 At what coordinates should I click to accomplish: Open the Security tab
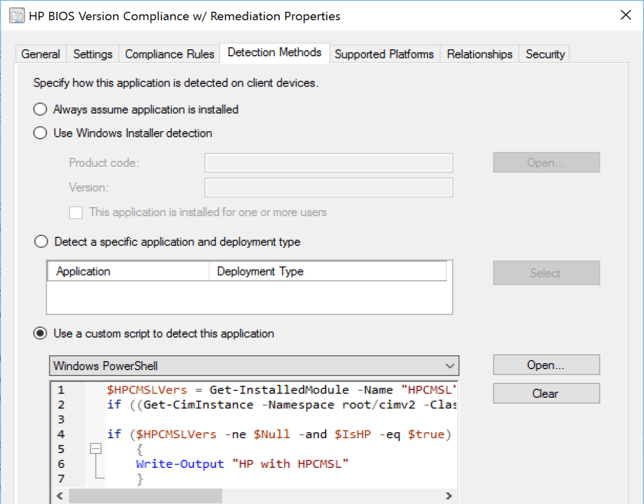point(545,54)
